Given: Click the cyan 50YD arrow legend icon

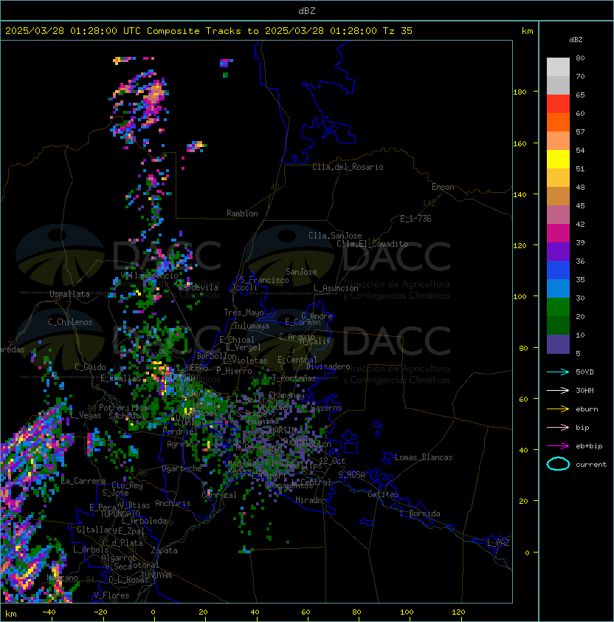Looking at the screenshot, I should pyautogui.click(x=558, y=372).
